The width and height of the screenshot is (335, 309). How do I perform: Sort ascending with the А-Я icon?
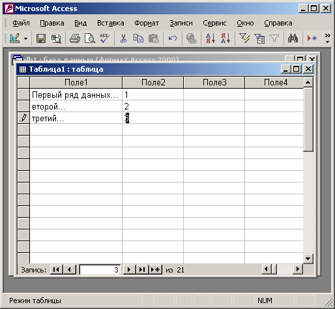(x=210, y=38)
